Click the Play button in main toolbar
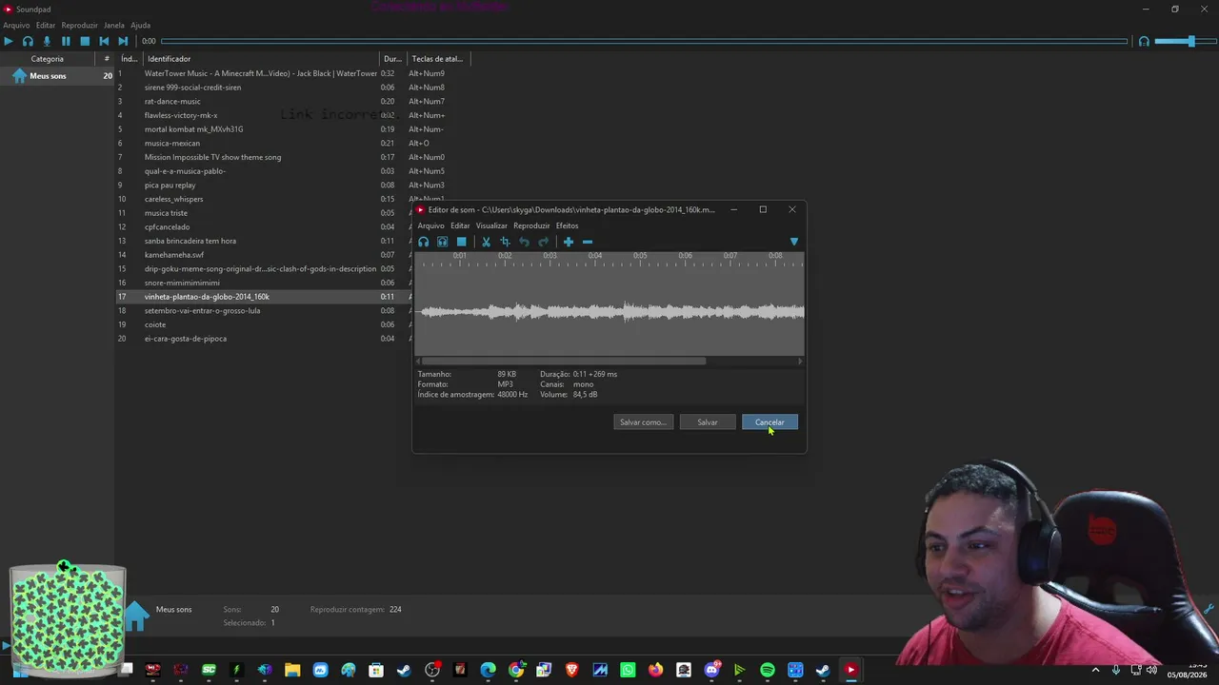 click(x=9, y=41)
